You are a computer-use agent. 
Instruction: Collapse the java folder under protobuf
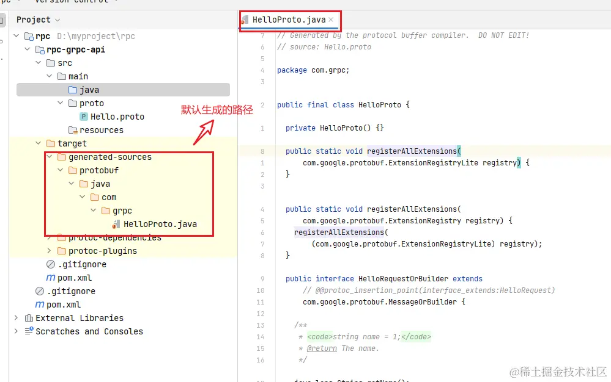click(71, 184)
